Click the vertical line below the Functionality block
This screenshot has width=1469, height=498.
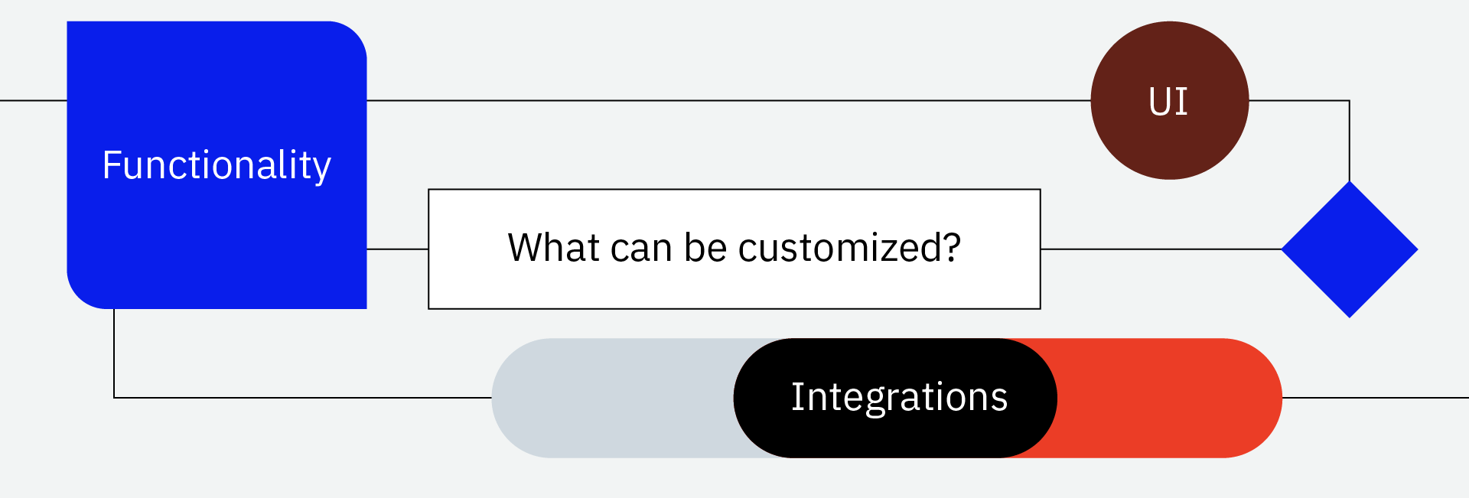tap(114, 352)
